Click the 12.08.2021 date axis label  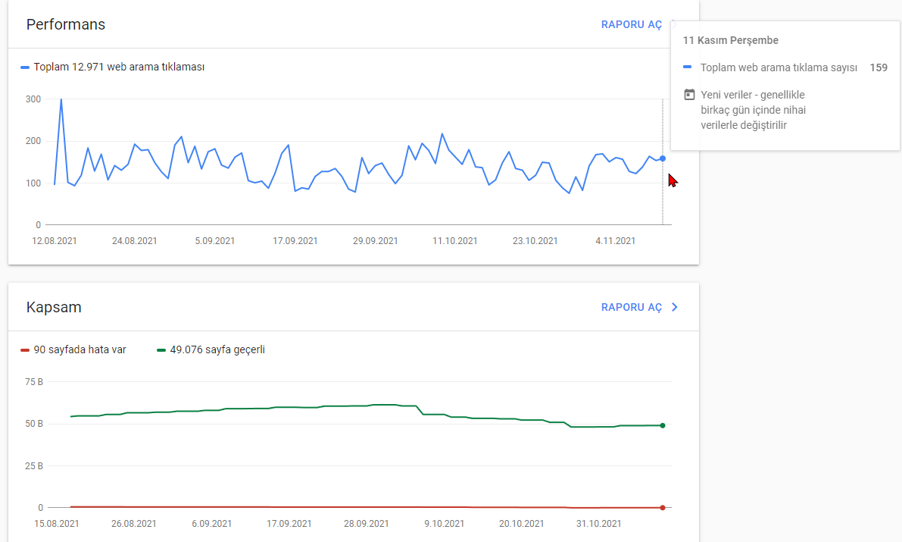[x=55, y=241]
